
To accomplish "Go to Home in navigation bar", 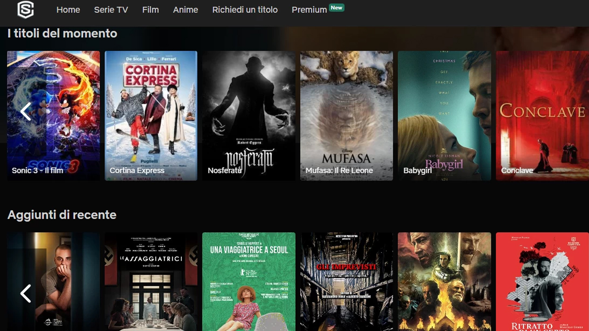I will coord(68,10).
